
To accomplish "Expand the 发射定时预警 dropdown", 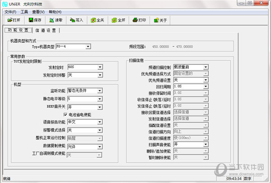I will pos(100,75).
